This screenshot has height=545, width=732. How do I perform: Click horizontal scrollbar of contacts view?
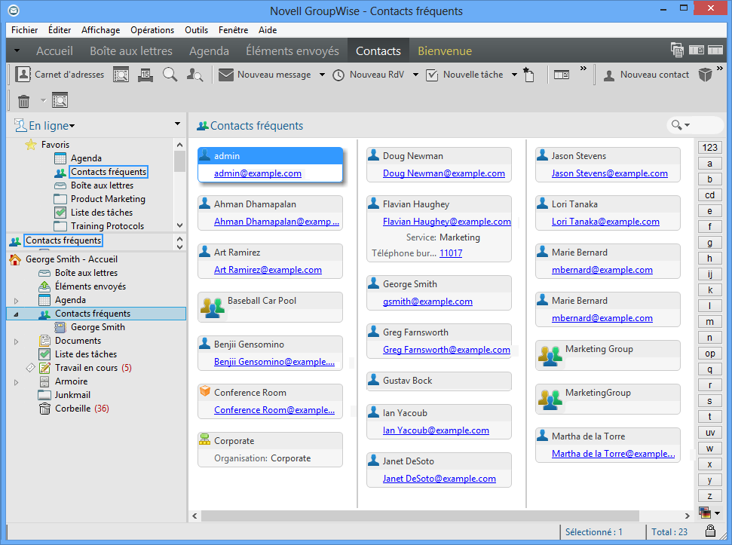[420, 516]
